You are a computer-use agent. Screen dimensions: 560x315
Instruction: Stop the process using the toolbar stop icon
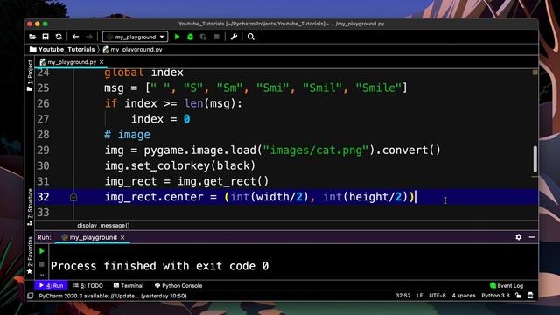pyautogui.click(x=216, y=37)
